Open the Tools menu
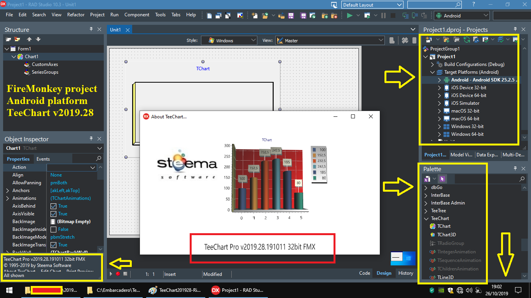This screenshot has width=531, height=298. pos(161,15)
